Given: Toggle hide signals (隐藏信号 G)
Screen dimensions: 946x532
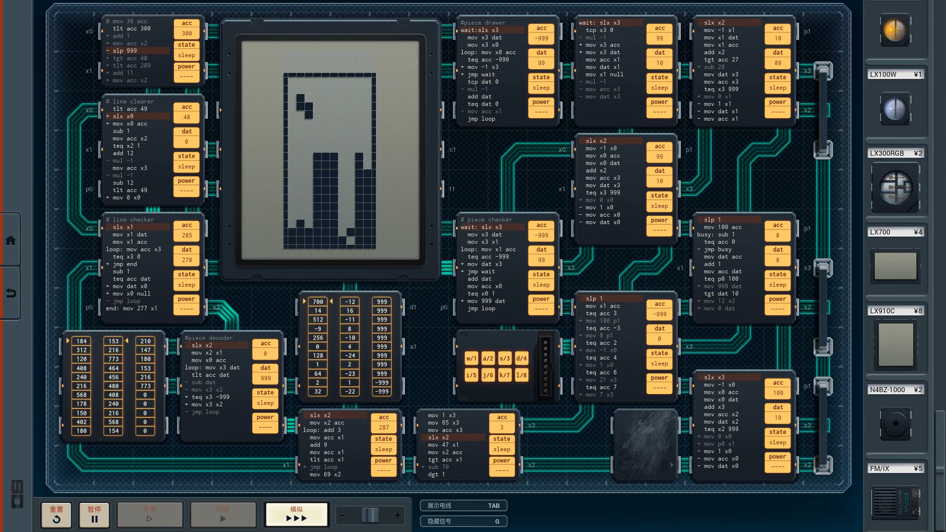Looking at the screenshot, I should click(463, 521).
